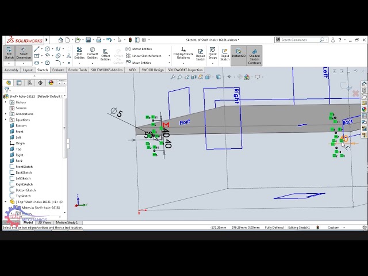
Task: Select the Line sketch tool
Action: 36,49
